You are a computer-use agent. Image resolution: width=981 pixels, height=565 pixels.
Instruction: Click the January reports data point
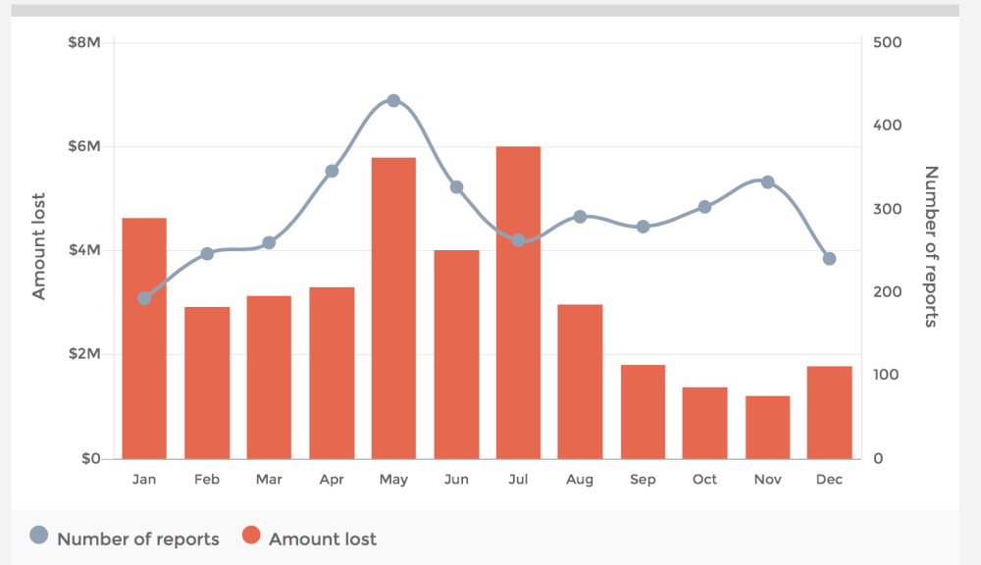[x=144, y=298]
